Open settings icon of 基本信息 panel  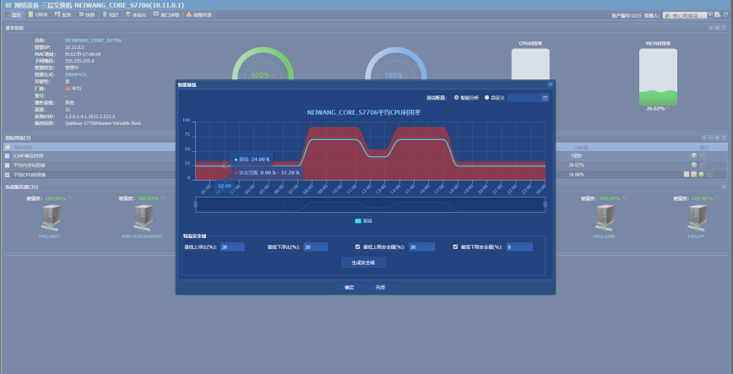click(x=718, y=28)
